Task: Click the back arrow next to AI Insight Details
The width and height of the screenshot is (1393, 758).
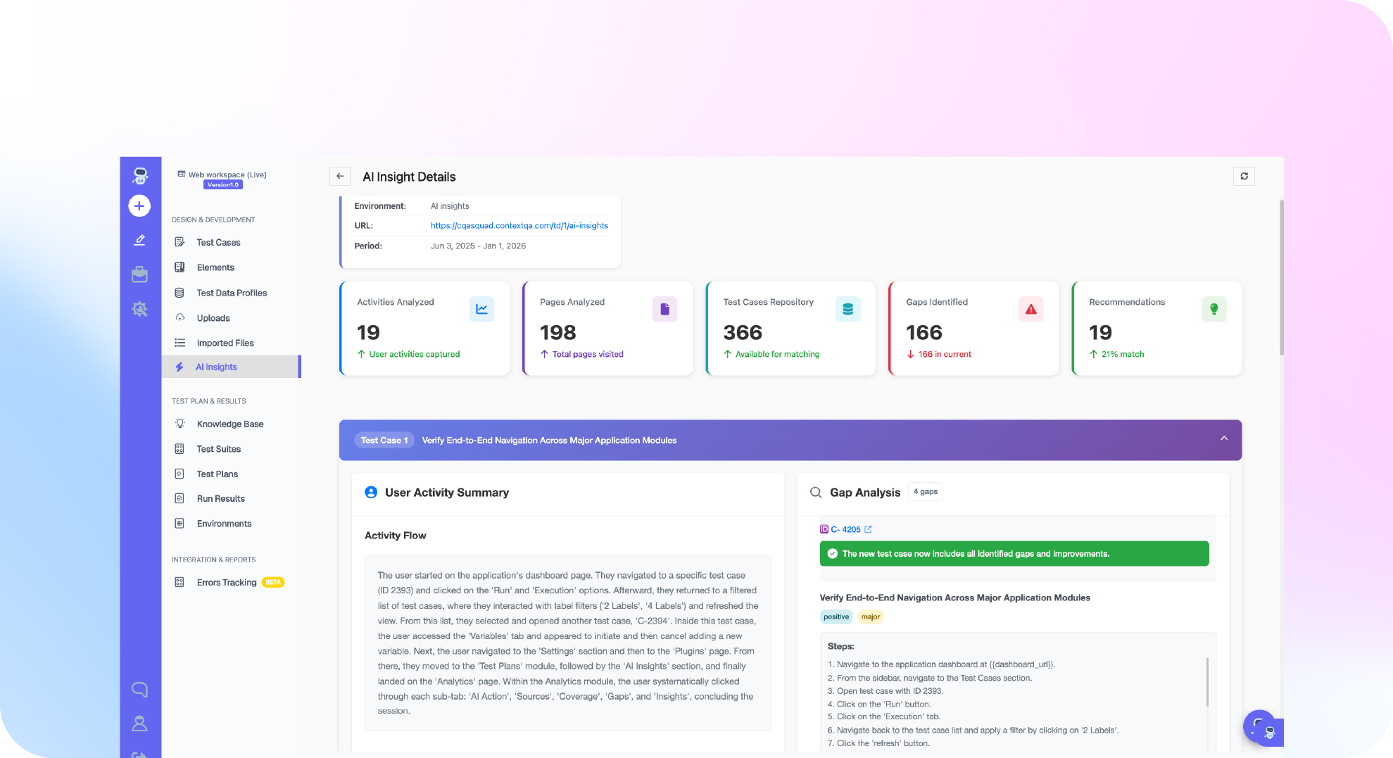Action: [x=340, y=176]
